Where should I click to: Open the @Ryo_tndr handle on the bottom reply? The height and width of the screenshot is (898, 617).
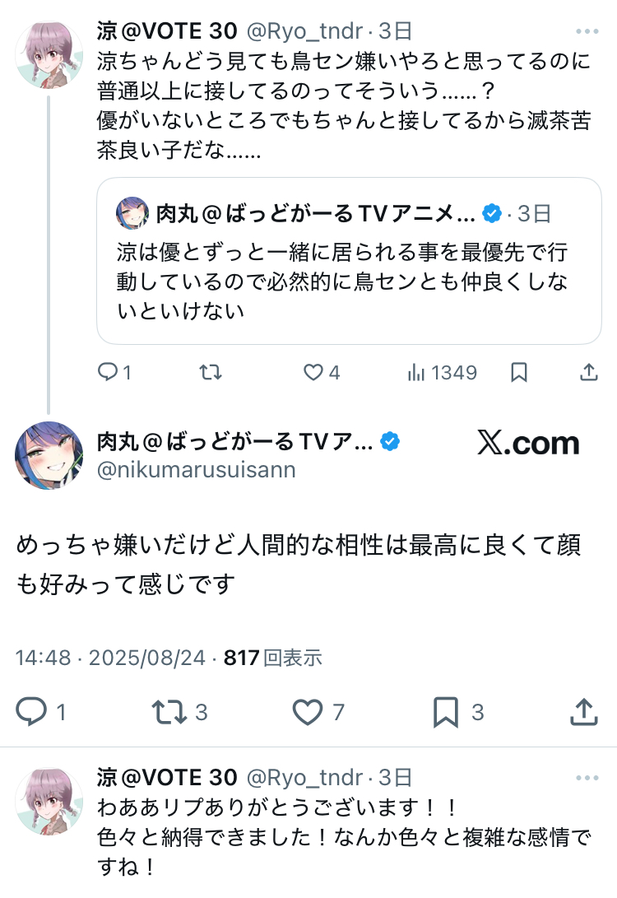304,778
